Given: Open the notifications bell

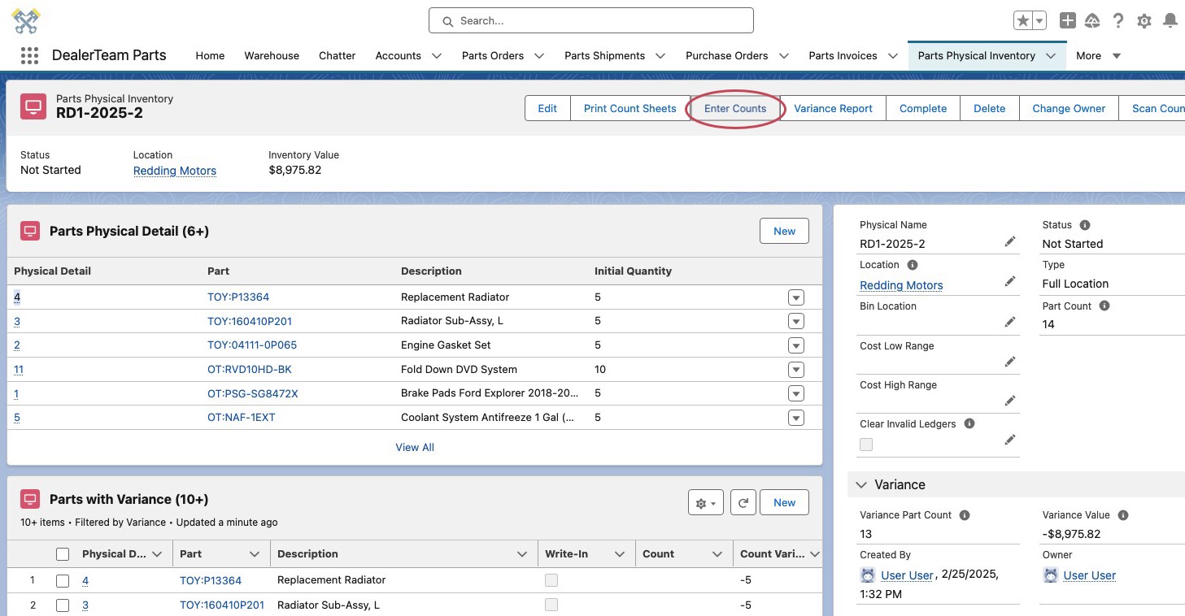Looking at the screenshot, I should pos(1170,21).
